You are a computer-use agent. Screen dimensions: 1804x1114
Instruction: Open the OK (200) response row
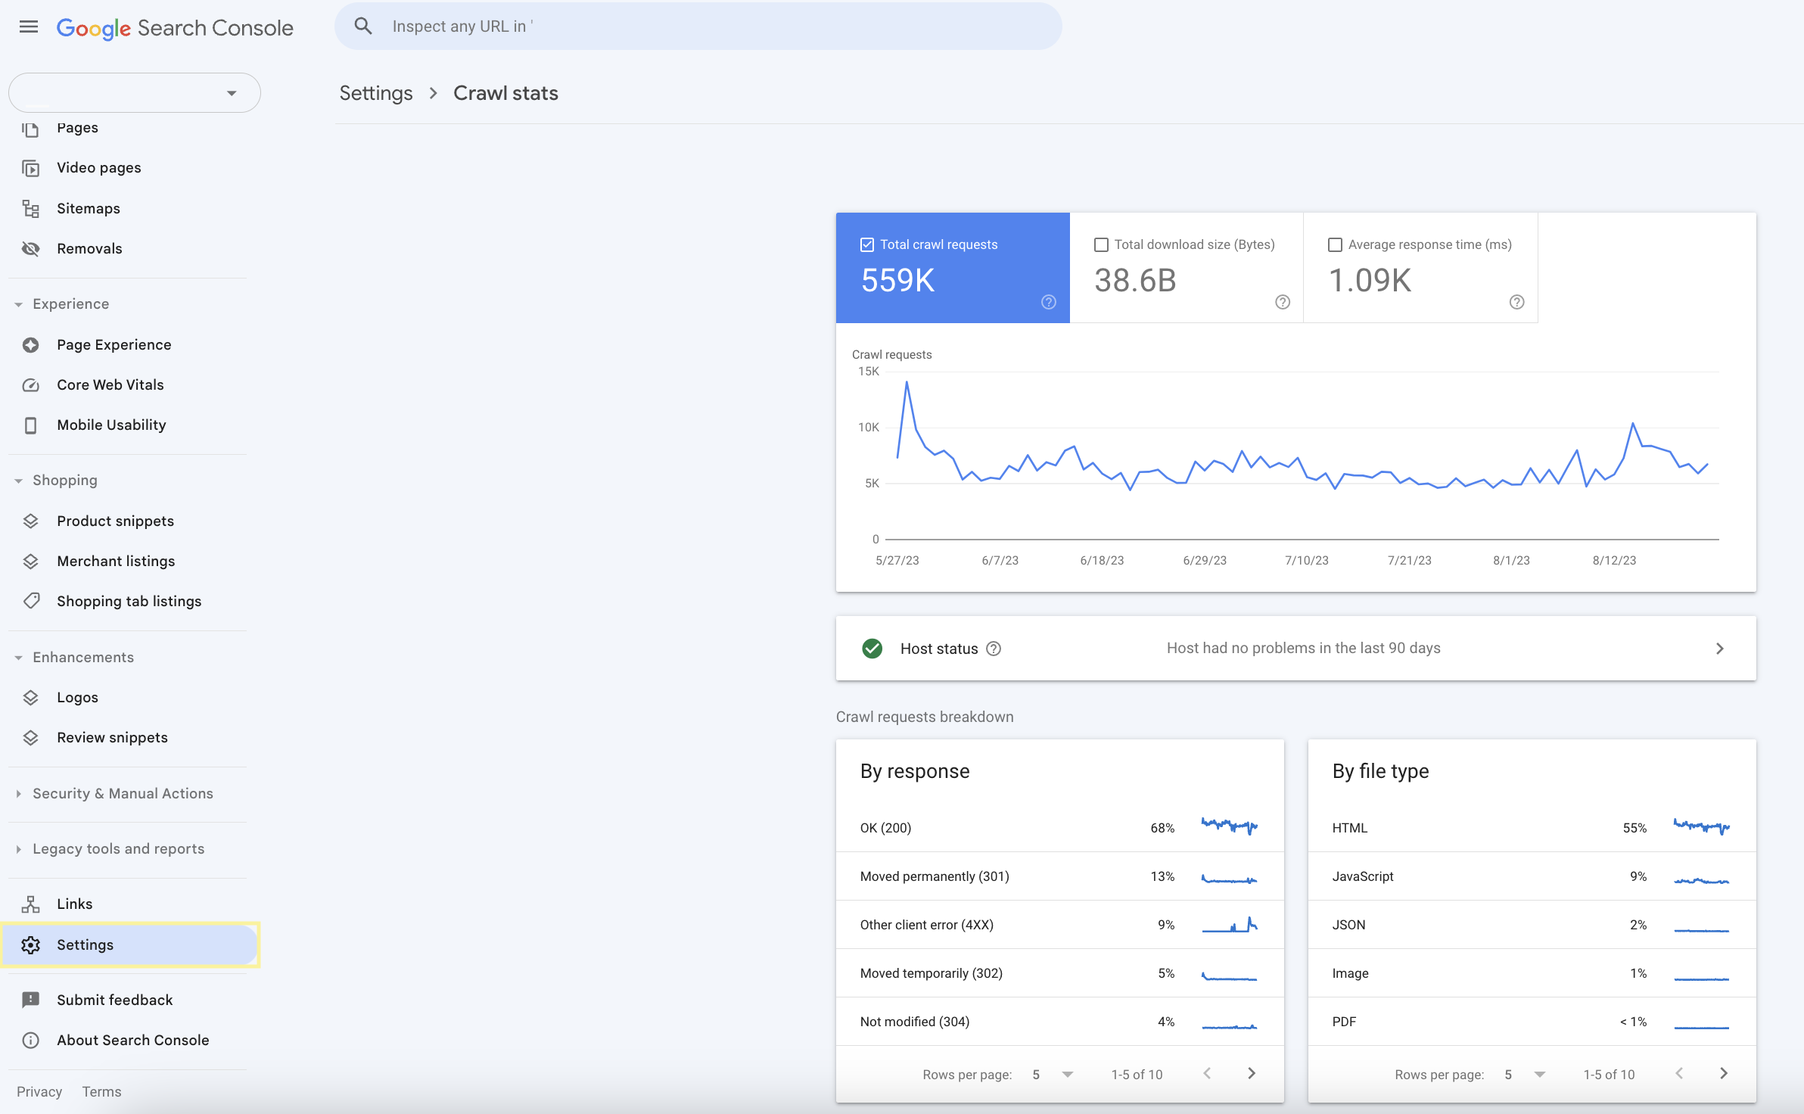[x=1059, y=828]
